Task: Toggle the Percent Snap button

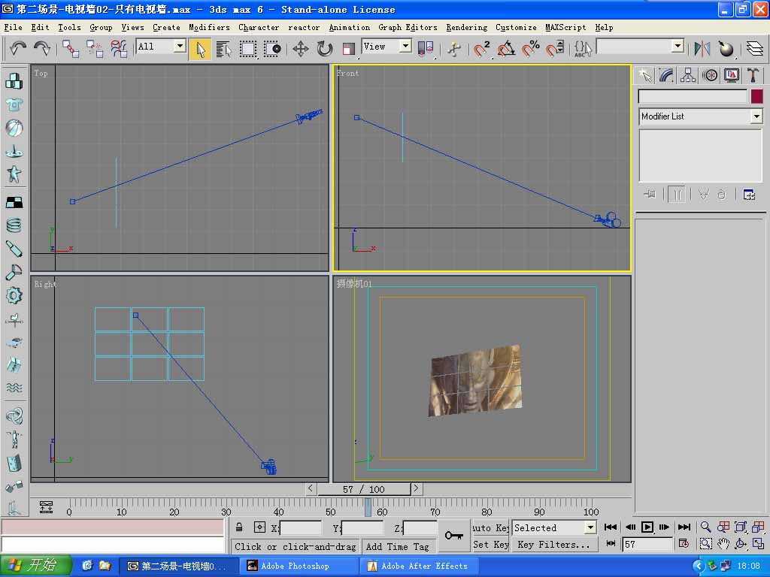Action: click(530, 49)
